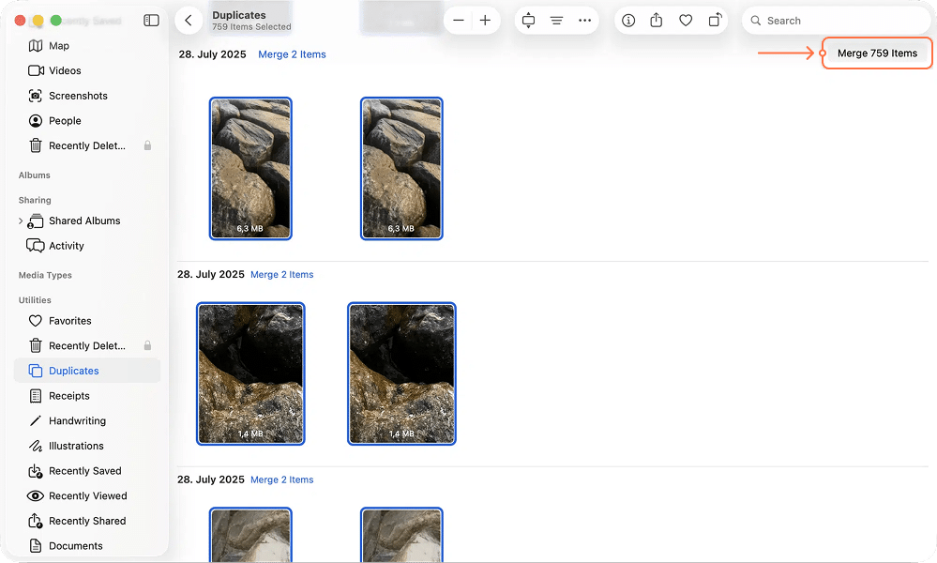Click the Duplicates title in the toolbar
This screenshot has height=563, width=937.
(x=239, y=15)
